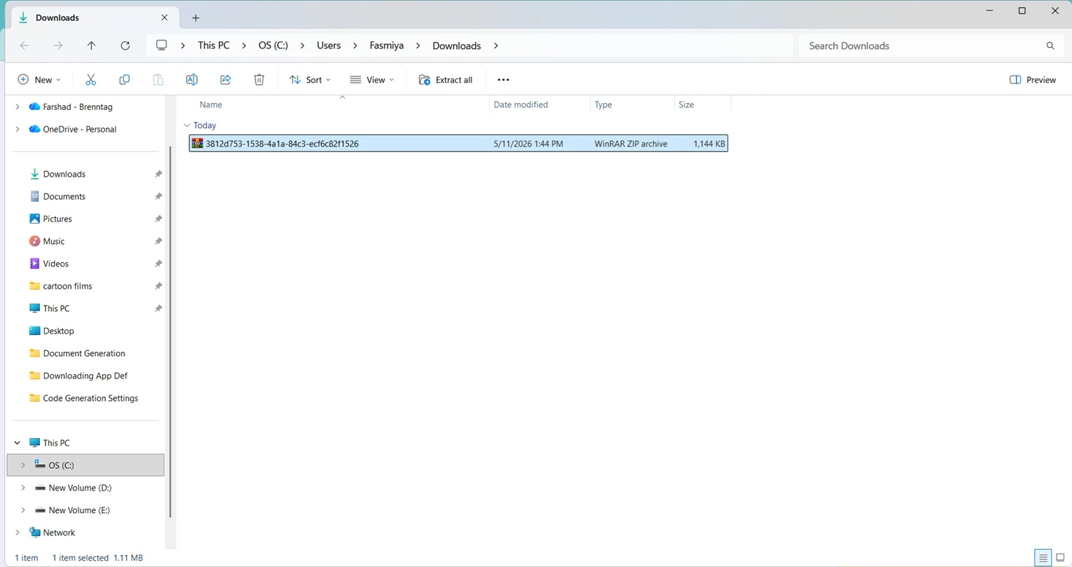Open Code Generation Settings folder

91,398
